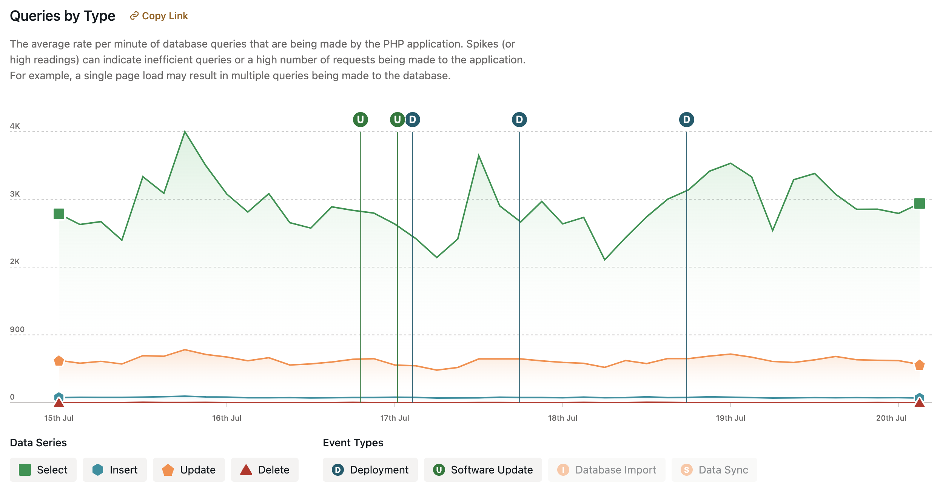This screenshot has height=495, width=940.
Task: Click the Deployment 'D' circle icon in legend
Action: (x=337, y=470)
